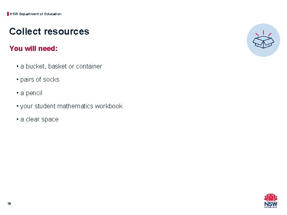Click the waratah flower emblem
This screenshot has height=215, width=287.
[x=271, y=197]
